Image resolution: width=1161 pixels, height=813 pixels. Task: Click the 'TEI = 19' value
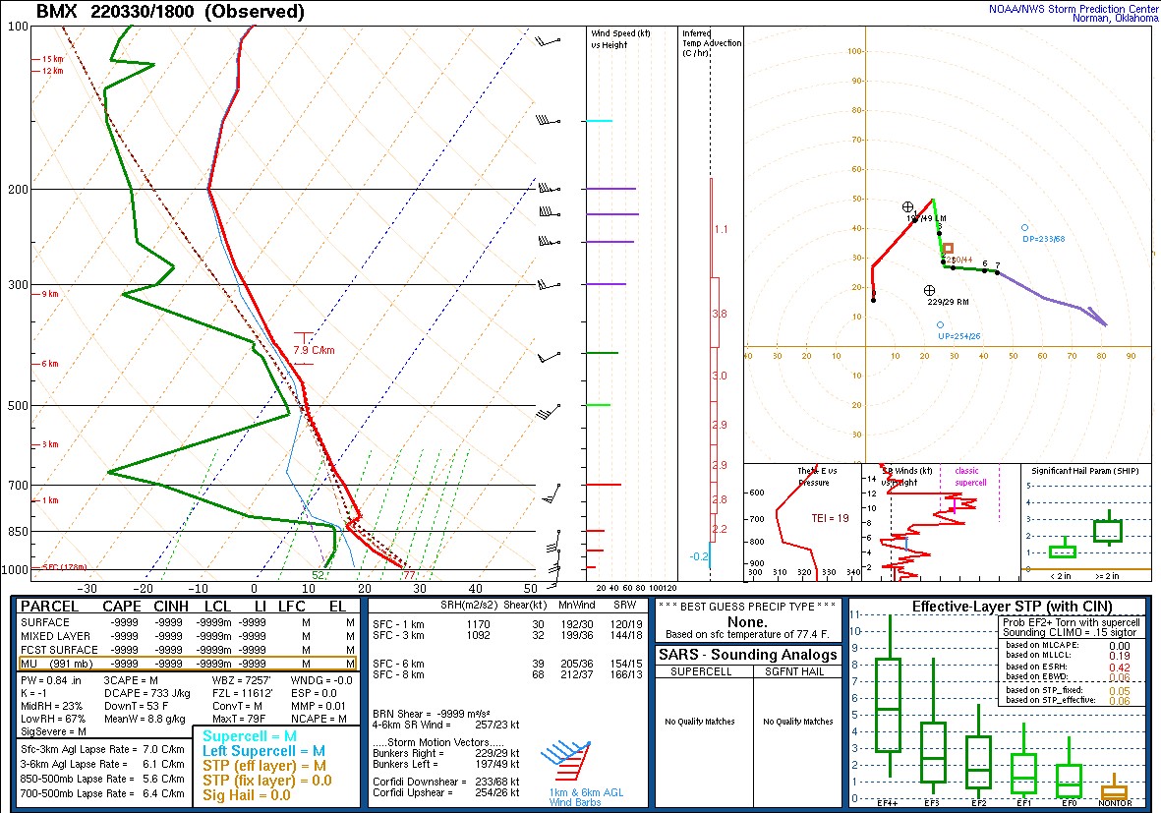point(830,518)
